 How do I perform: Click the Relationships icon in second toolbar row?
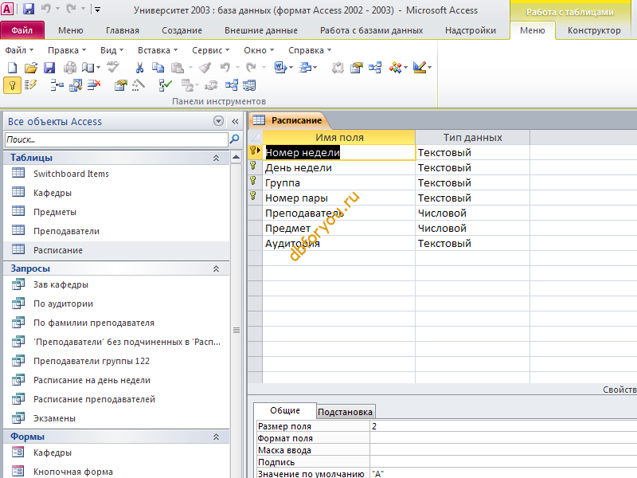click(x=232, y=85)
